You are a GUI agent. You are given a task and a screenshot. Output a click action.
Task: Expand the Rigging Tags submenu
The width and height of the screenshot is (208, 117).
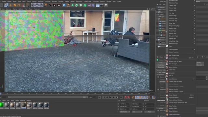point(182,33)
